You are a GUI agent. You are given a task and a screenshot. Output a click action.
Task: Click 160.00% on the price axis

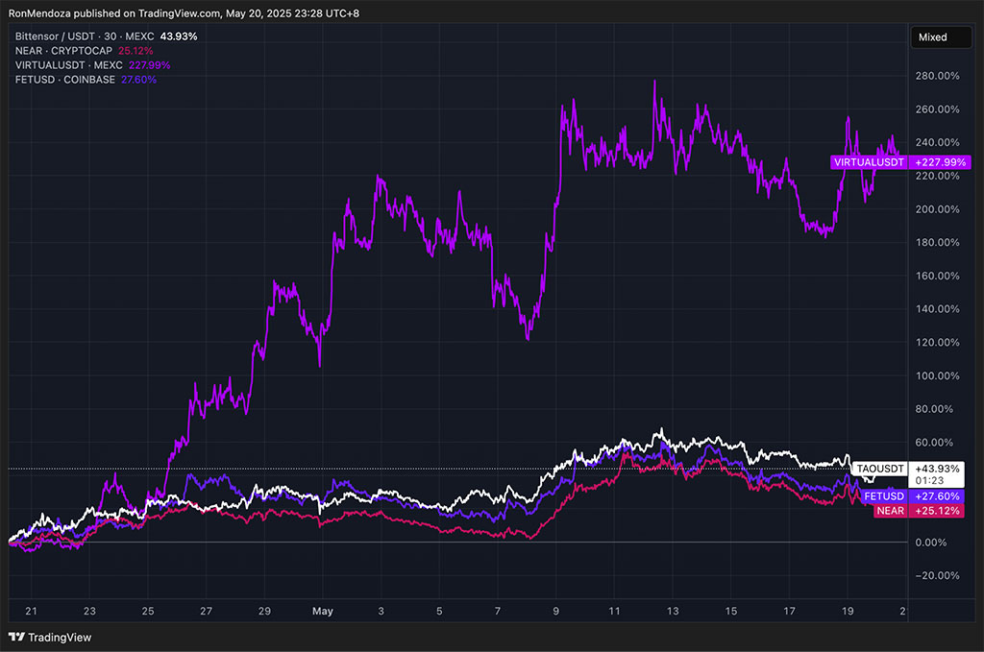pyautogui.click(x=937, y=276)
